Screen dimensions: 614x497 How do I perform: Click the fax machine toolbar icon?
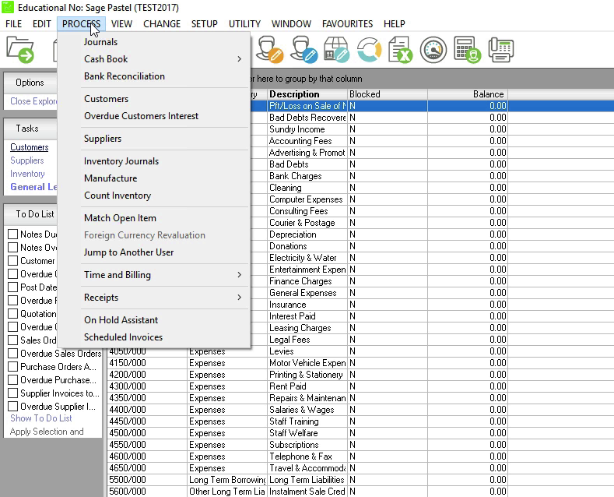click(501, 50)
